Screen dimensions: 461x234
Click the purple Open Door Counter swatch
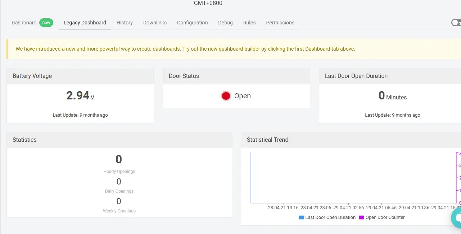tap(362, 217)
